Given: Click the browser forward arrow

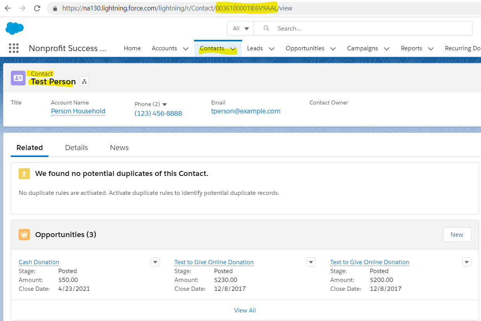Looking at the screenshot, I should pyautogui.click(x=22, y=8).
